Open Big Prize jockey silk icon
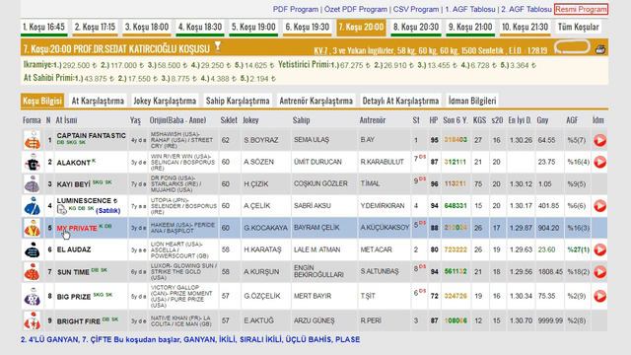 (x=33, y=296)
